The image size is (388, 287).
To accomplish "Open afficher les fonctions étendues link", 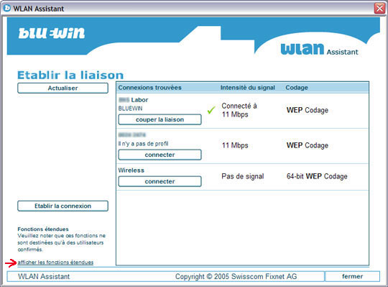I will click(x=55, y=263).
